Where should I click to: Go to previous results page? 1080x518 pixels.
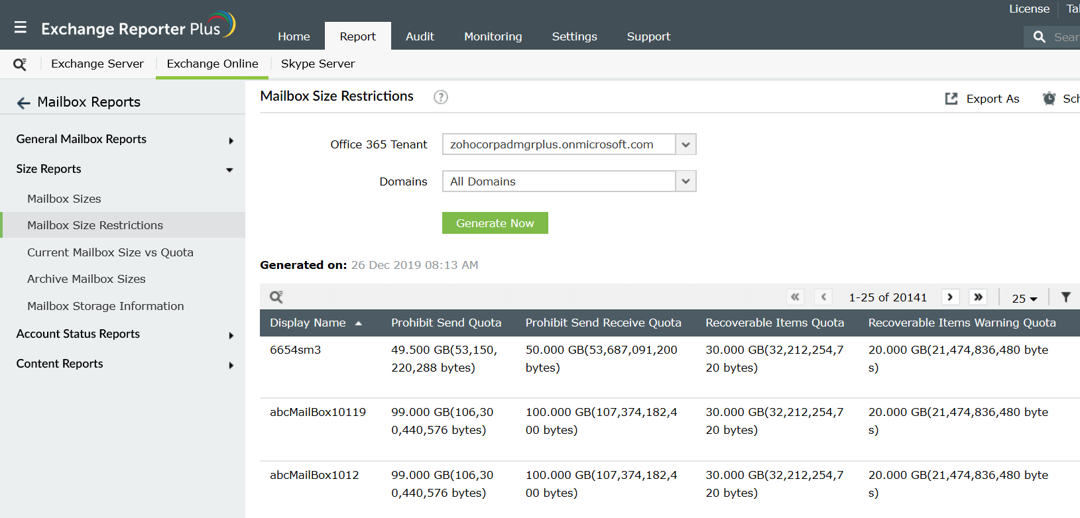[823, 297]
